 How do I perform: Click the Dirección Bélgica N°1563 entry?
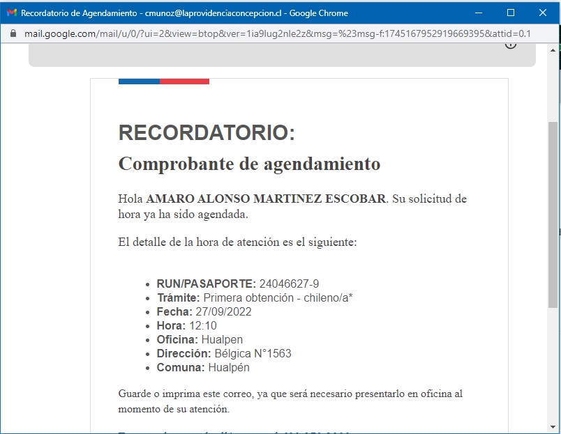(x=223, y=353)
